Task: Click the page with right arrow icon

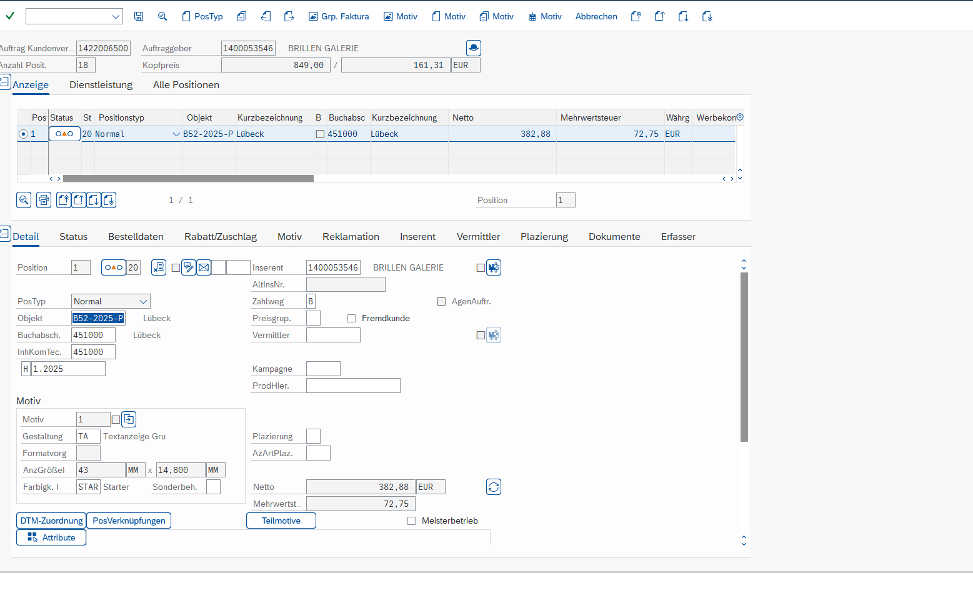Action: [x=289, y=16]
